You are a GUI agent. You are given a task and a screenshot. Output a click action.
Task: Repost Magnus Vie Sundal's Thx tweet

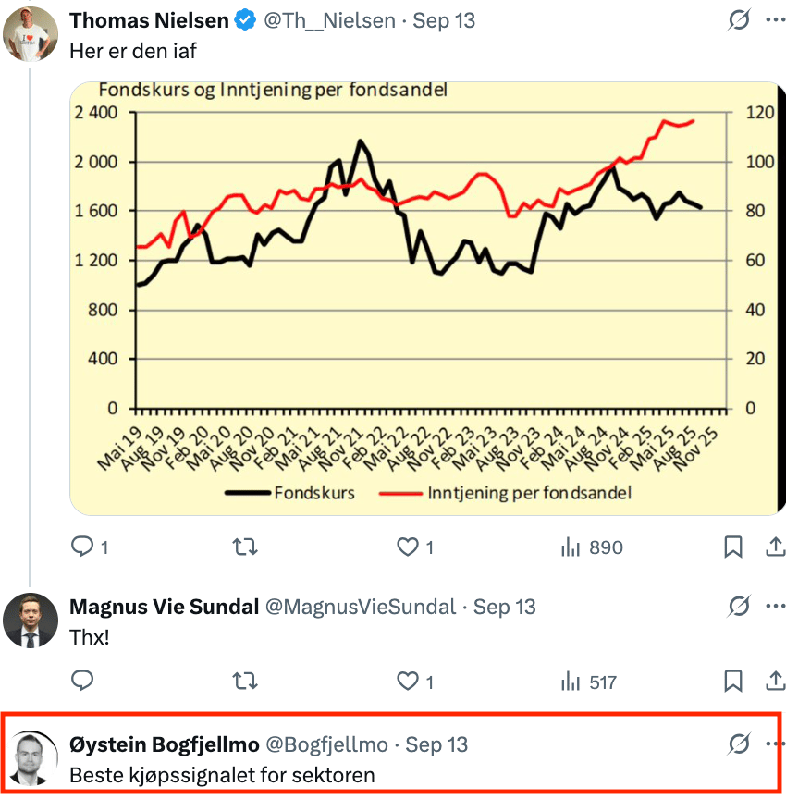tap(245, 682)
